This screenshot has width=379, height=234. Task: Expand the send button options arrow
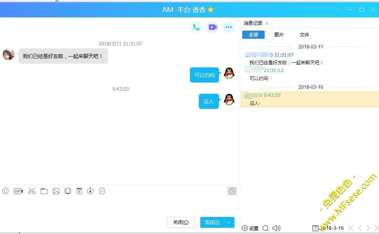229,222
